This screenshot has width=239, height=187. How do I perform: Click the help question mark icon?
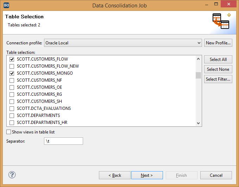coord(12,175)
